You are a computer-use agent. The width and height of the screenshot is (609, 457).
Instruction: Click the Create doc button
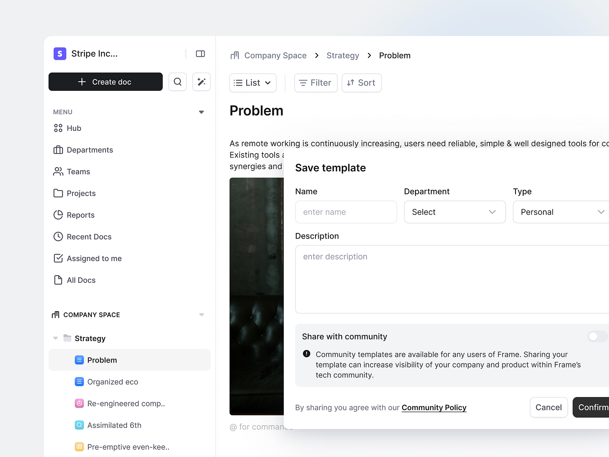pos(105,82)
